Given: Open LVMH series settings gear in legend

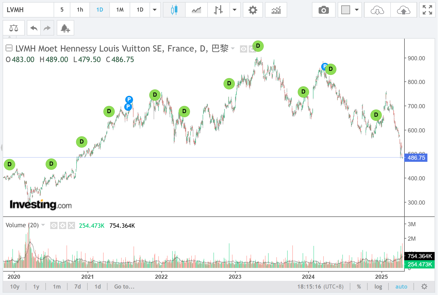Looking at the screenshot, I should tap(252, 49).
